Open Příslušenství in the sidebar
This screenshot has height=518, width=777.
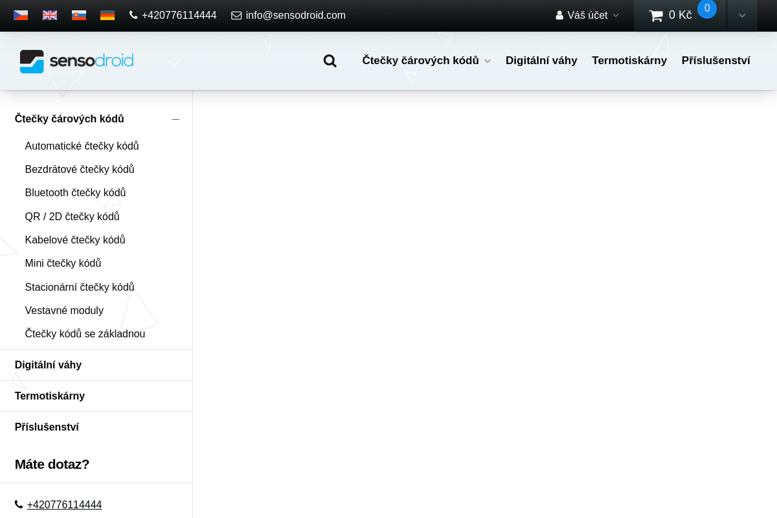click(x=47, y=427)
